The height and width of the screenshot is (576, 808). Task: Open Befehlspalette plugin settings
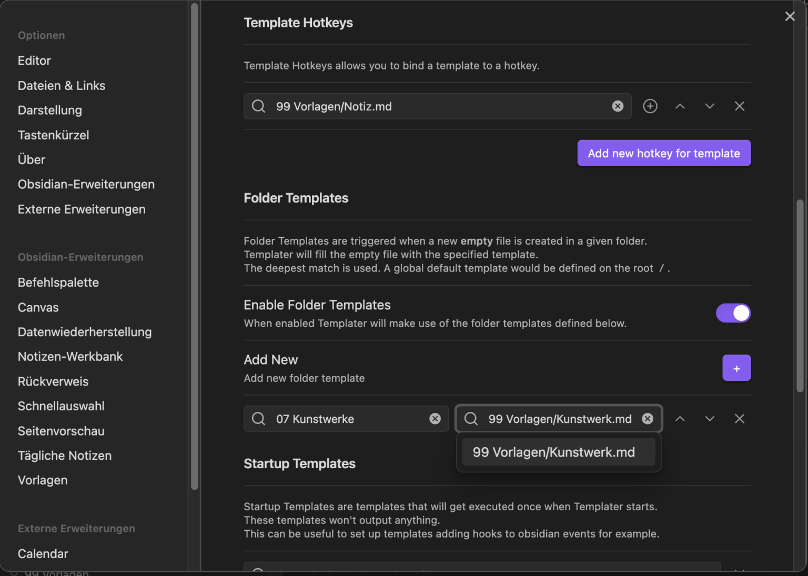pyautogui.click(x=58, y=282)
